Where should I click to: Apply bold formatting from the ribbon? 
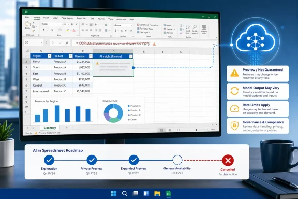43,30
